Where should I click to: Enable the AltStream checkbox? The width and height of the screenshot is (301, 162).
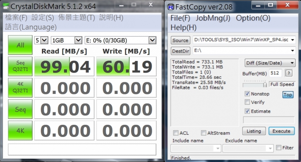pos(203,133)
